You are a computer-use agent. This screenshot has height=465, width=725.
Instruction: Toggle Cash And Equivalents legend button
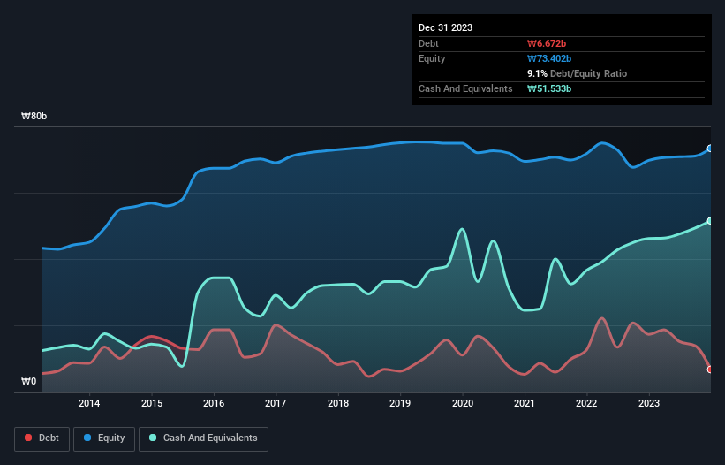click(x=203, y=438)
